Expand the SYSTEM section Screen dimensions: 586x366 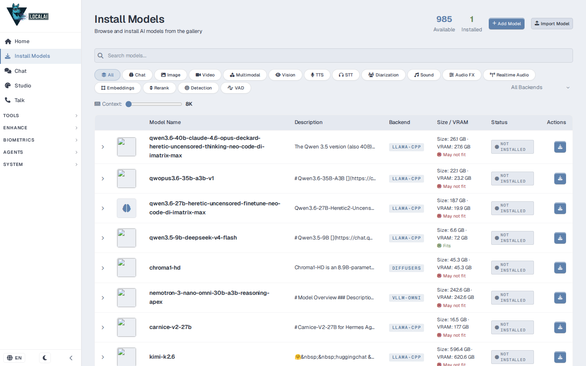(41, 164)
